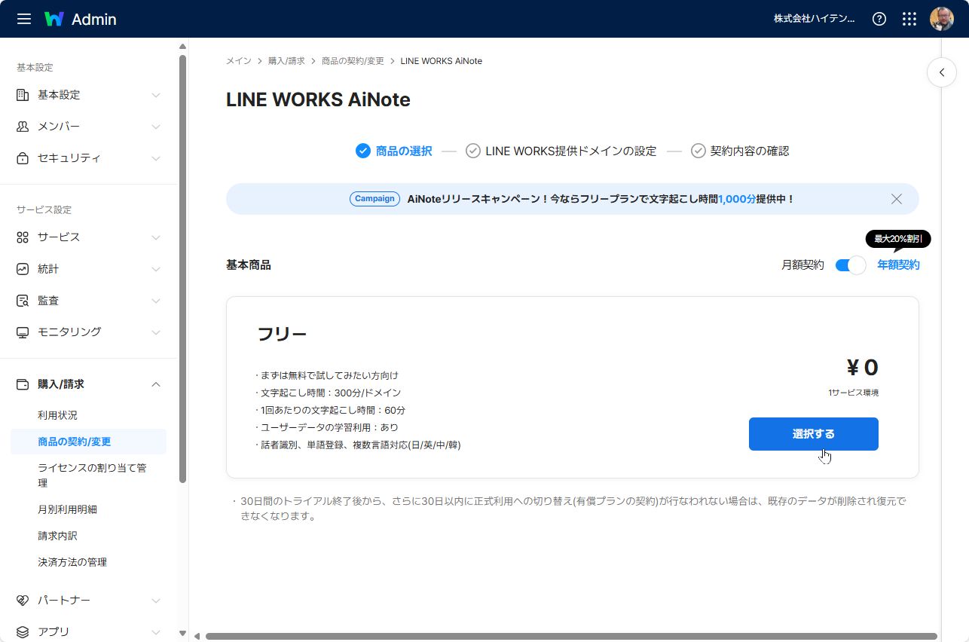Image resolution: width=969 pixels, height=642 pixels.
Task: Click the パートナー handshake icon
Action: [23, 601]
